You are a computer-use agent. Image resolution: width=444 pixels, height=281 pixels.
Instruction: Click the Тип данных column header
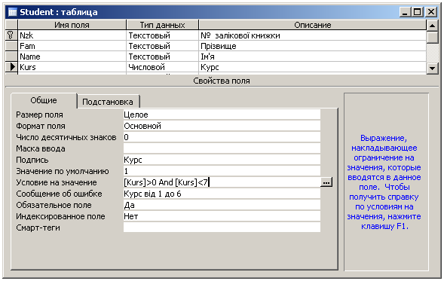pyautogui.click(x=162, y=25)
